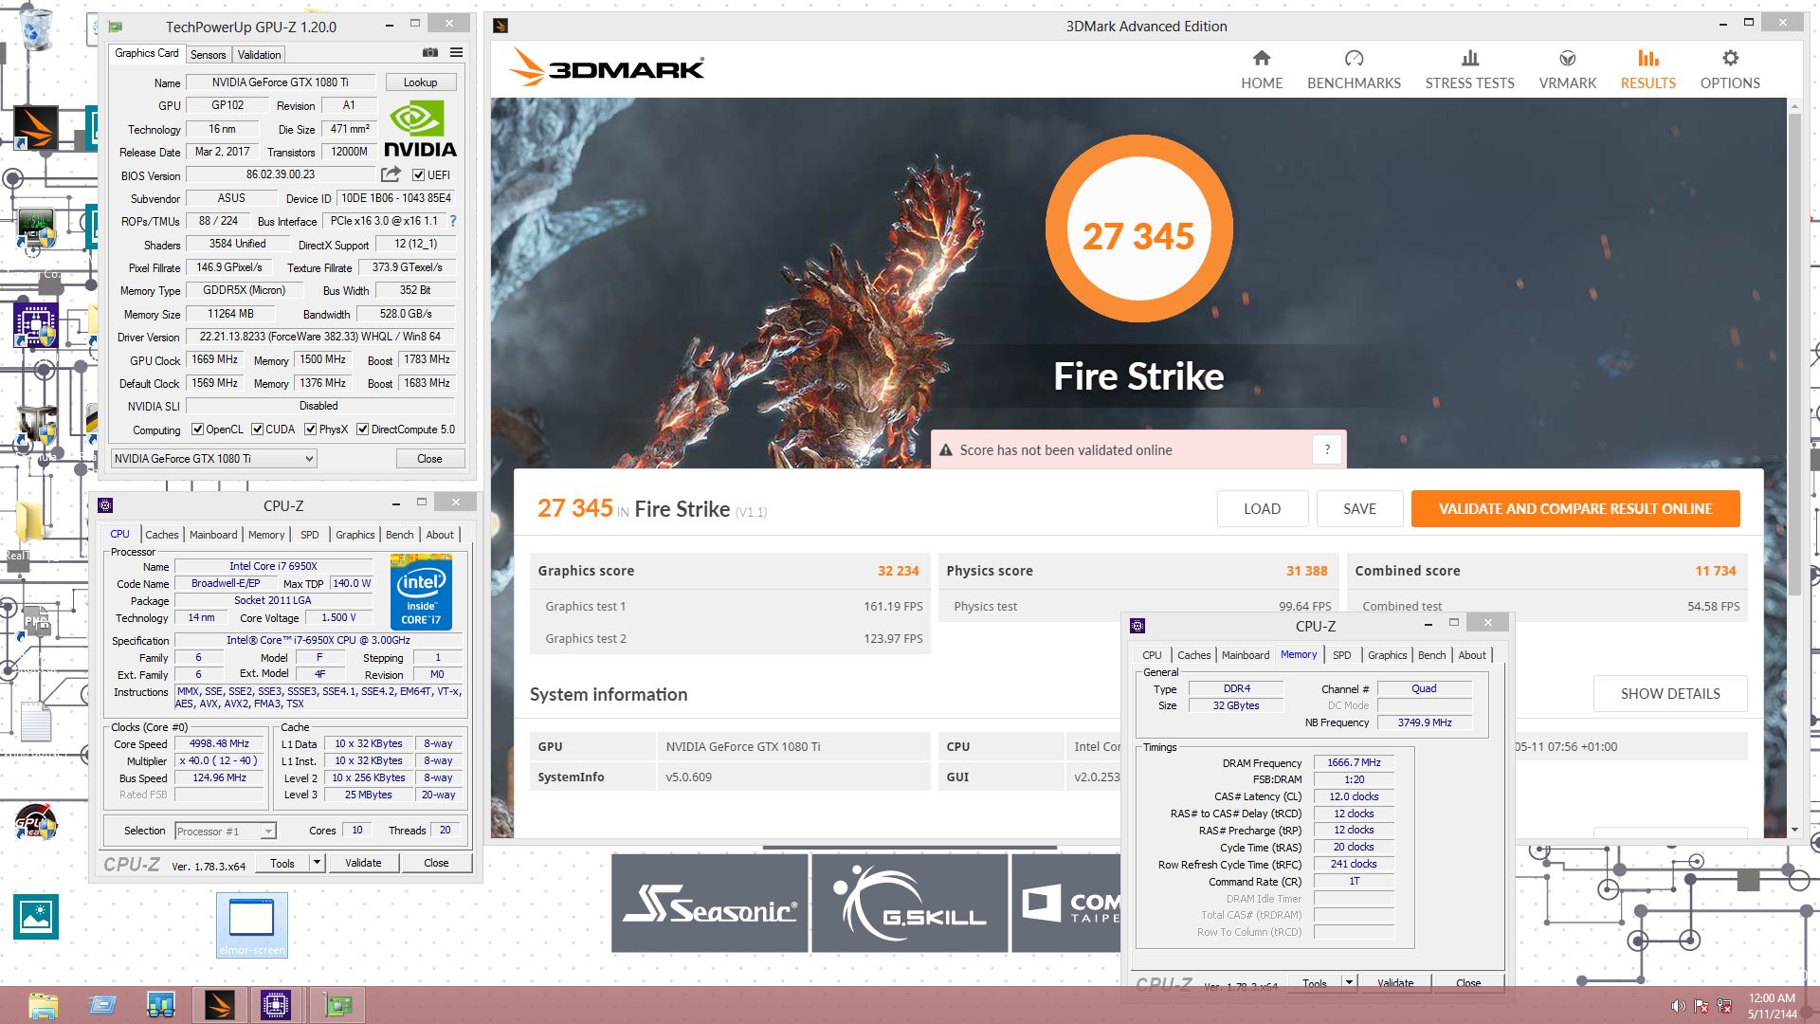Click the GPU name field in GPU-Z
Image resolution: width=1820 pixels, height=1024 pixels.
tap(281, 82)
